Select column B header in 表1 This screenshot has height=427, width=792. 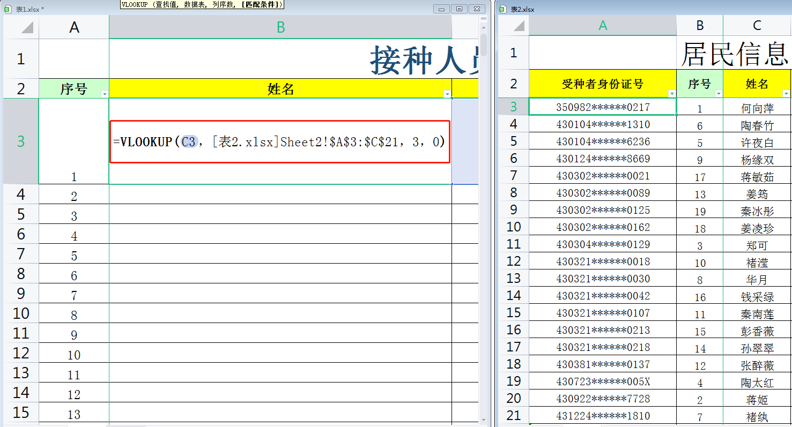point(280,25)
